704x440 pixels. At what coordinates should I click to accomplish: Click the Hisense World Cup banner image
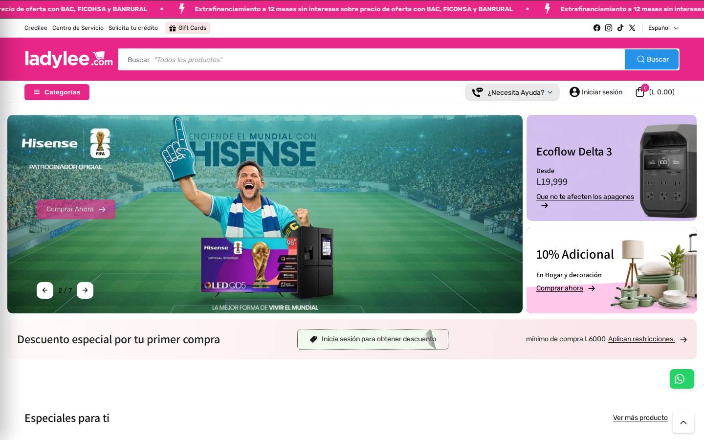[x=265, y=214]
